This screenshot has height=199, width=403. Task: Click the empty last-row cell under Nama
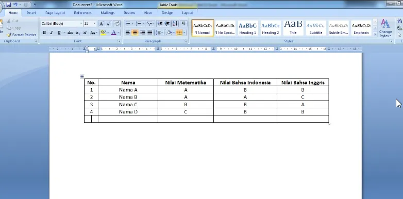click(128, 119)
